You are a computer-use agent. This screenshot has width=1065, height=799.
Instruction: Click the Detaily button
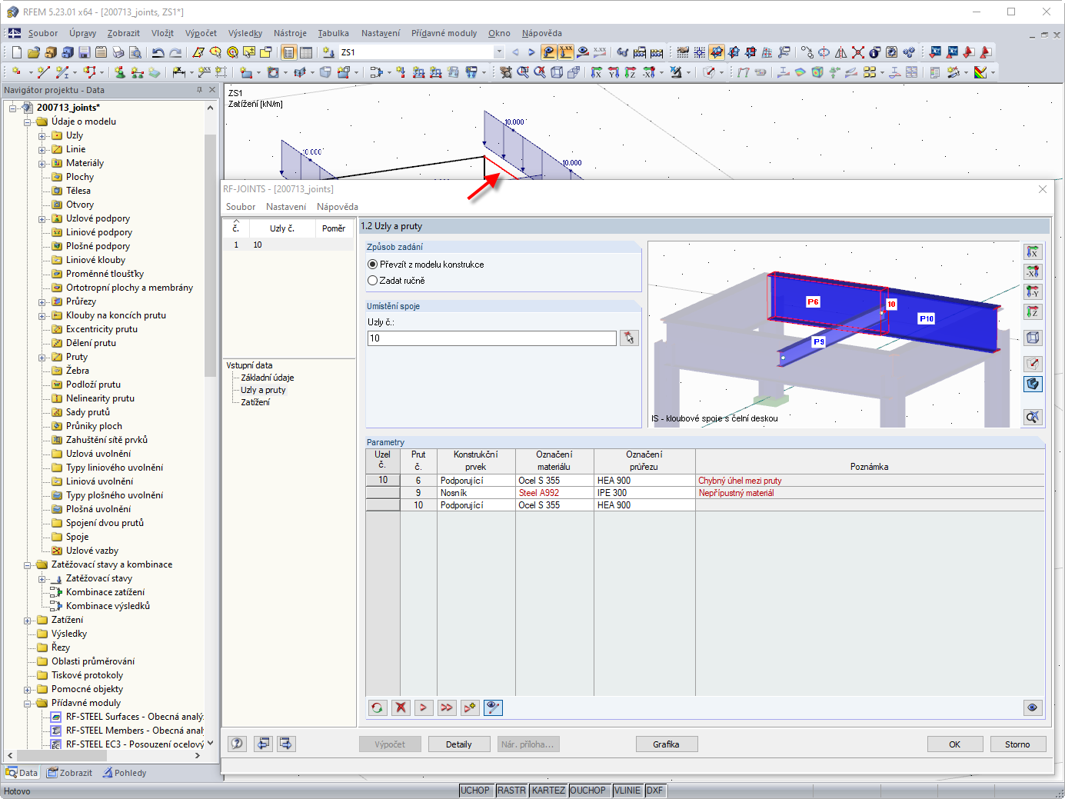[x=459, y=744]
